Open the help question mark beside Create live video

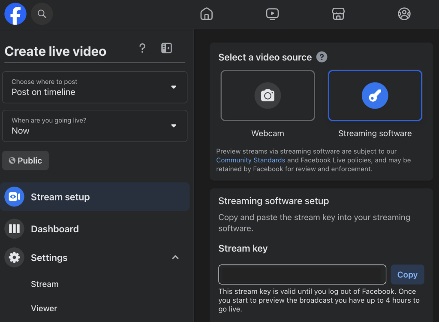[x=142, y=48]
